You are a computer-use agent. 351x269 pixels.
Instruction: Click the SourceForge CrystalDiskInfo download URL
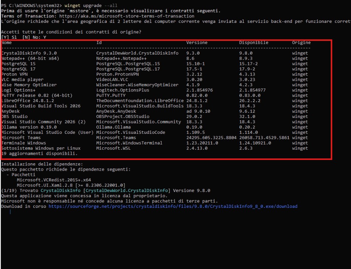pyautogui.click(x=173, y=206)
